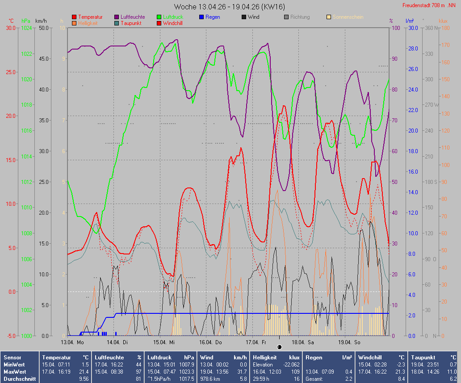Select the 17.04. Fr date label
Image resolution: width=461 pixels, height=383 pixels.
click(x=256, y=342)
